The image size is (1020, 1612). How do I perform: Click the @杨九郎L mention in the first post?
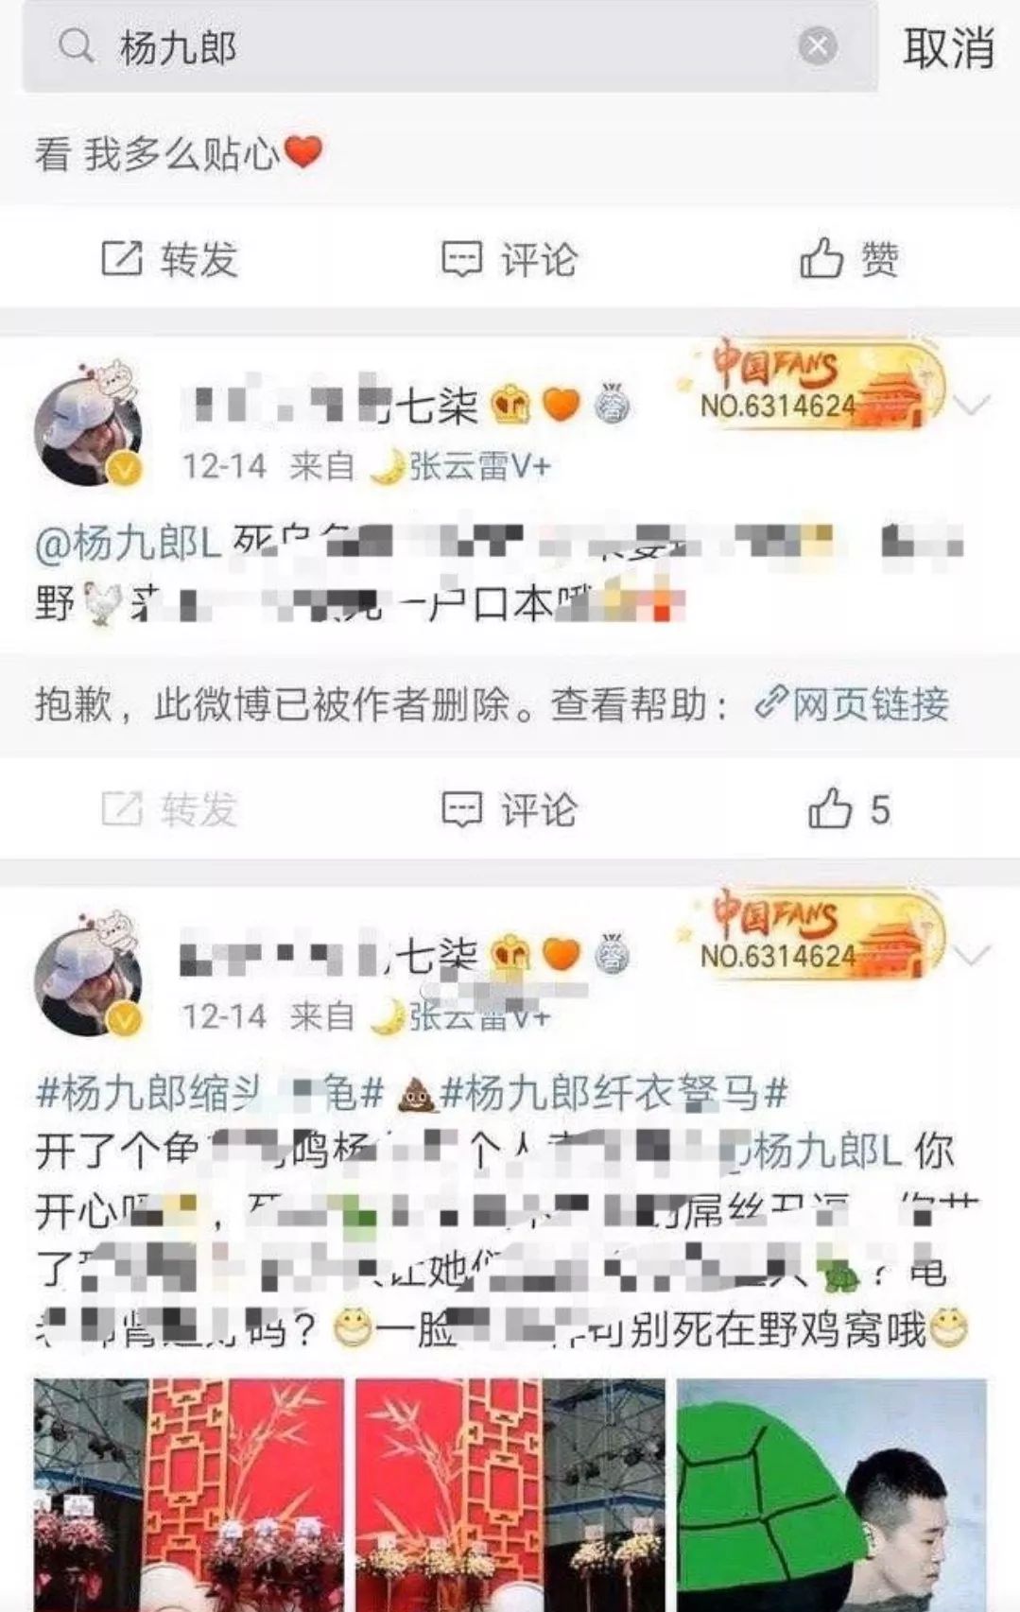(129, 544)
